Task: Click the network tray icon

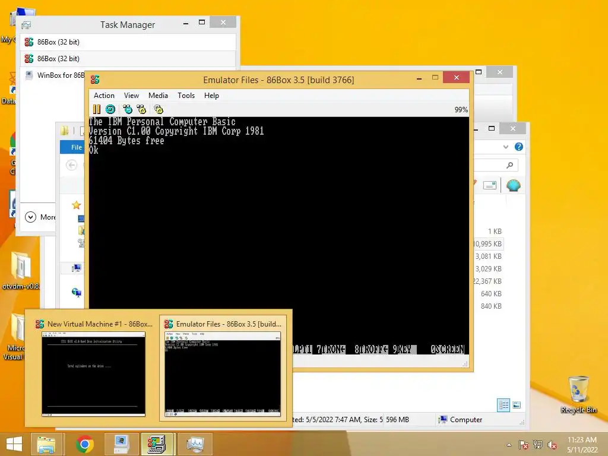Action: [x=537, y=445]
